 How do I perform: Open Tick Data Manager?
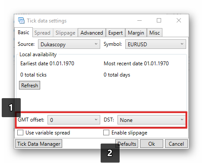38,144
